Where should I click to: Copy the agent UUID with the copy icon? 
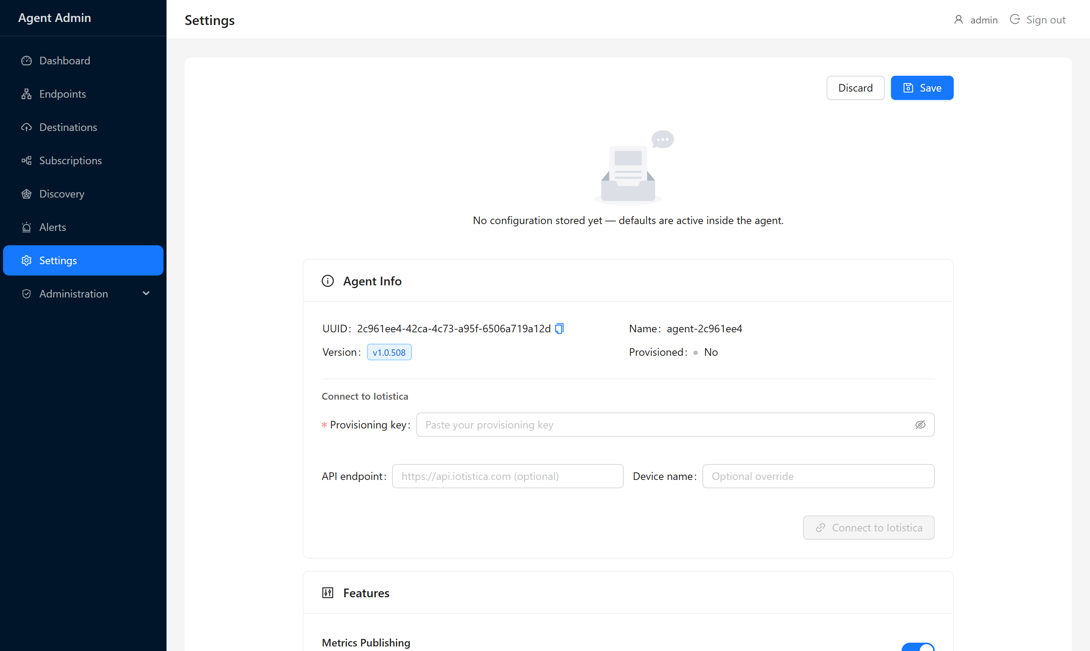559,329
